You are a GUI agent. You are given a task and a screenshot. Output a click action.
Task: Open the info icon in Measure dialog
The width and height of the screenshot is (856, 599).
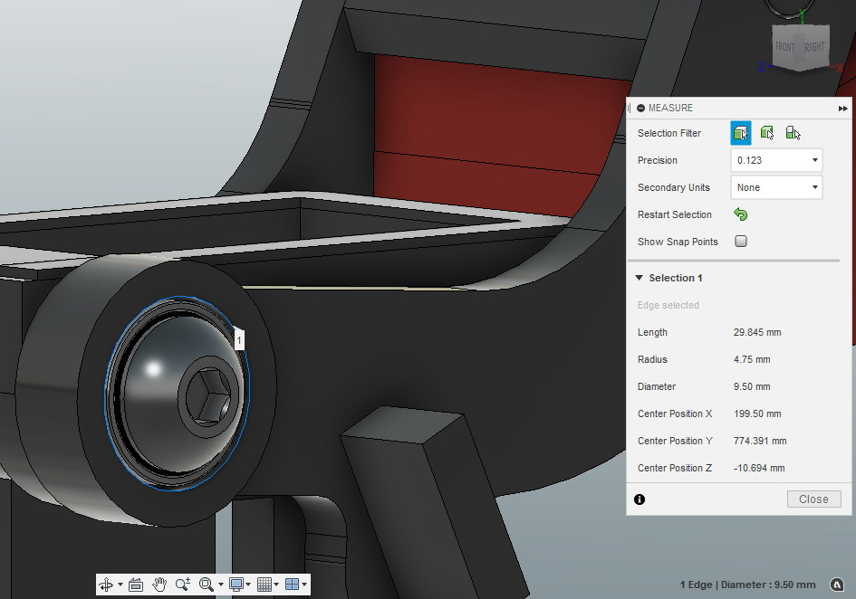640,499
